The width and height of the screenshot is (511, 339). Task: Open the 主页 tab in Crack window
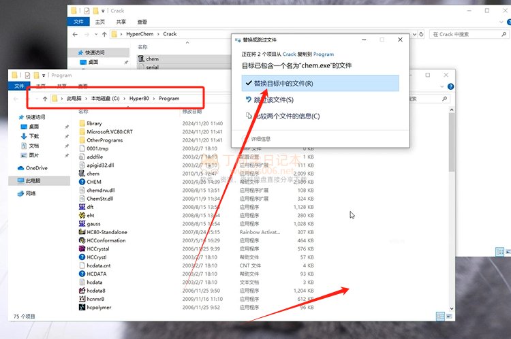[100, 22]
